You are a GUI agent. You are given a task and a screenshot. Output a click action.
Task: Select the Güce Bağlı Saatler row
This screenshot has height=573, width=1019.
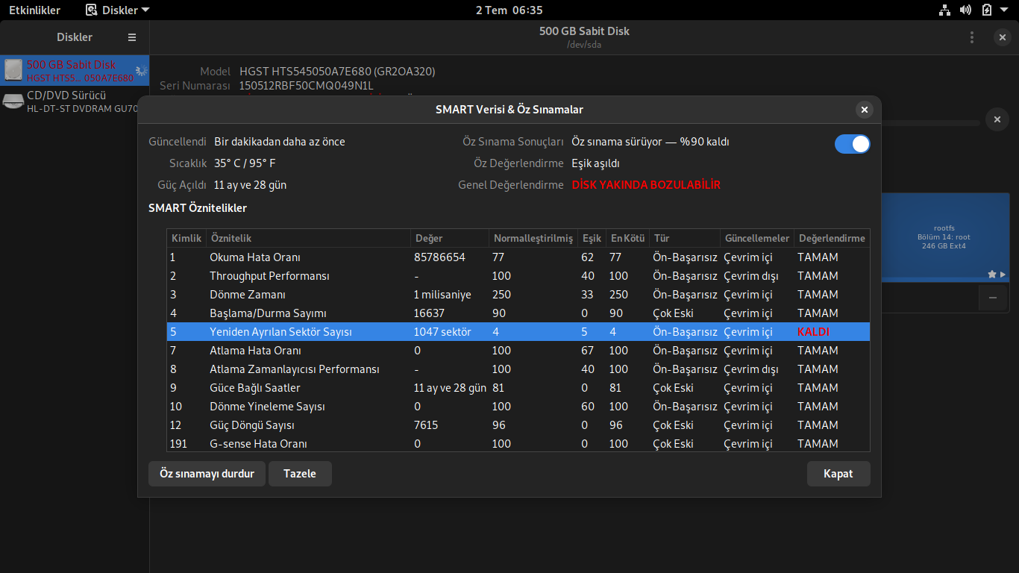pyautogui.click(x=518, y=388)
